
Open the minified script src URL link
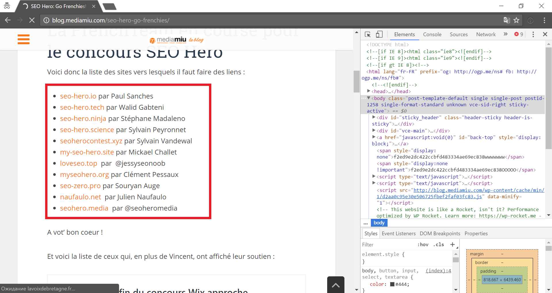pyautogui.click(x=460, y=193)
